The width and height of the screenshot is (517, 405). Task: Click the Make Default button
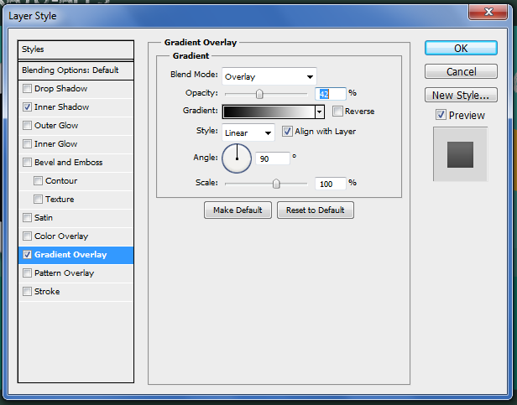[237, 210]
